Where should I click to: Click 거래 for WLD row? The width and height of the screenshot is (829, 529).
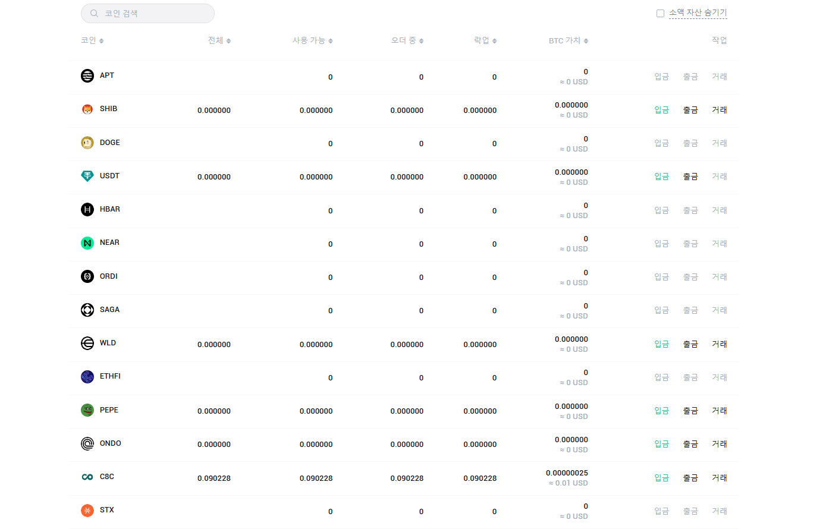tap(719, 344)
